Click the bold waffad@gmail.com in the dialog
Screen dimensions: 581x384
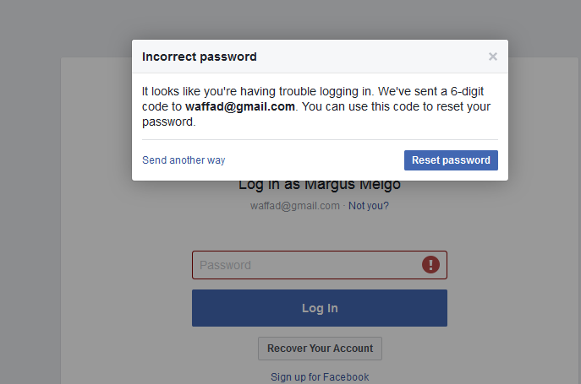tap(240, 107)
